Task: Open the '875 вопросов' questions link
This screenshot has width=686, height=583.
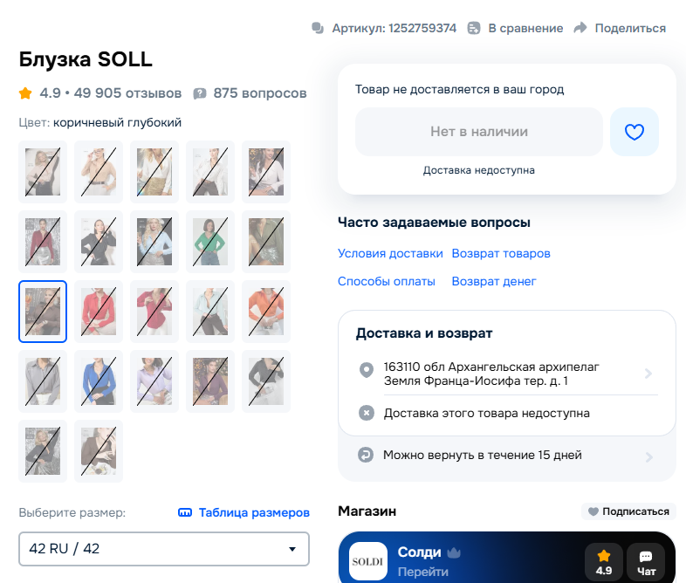Action: tap(260, 93)
